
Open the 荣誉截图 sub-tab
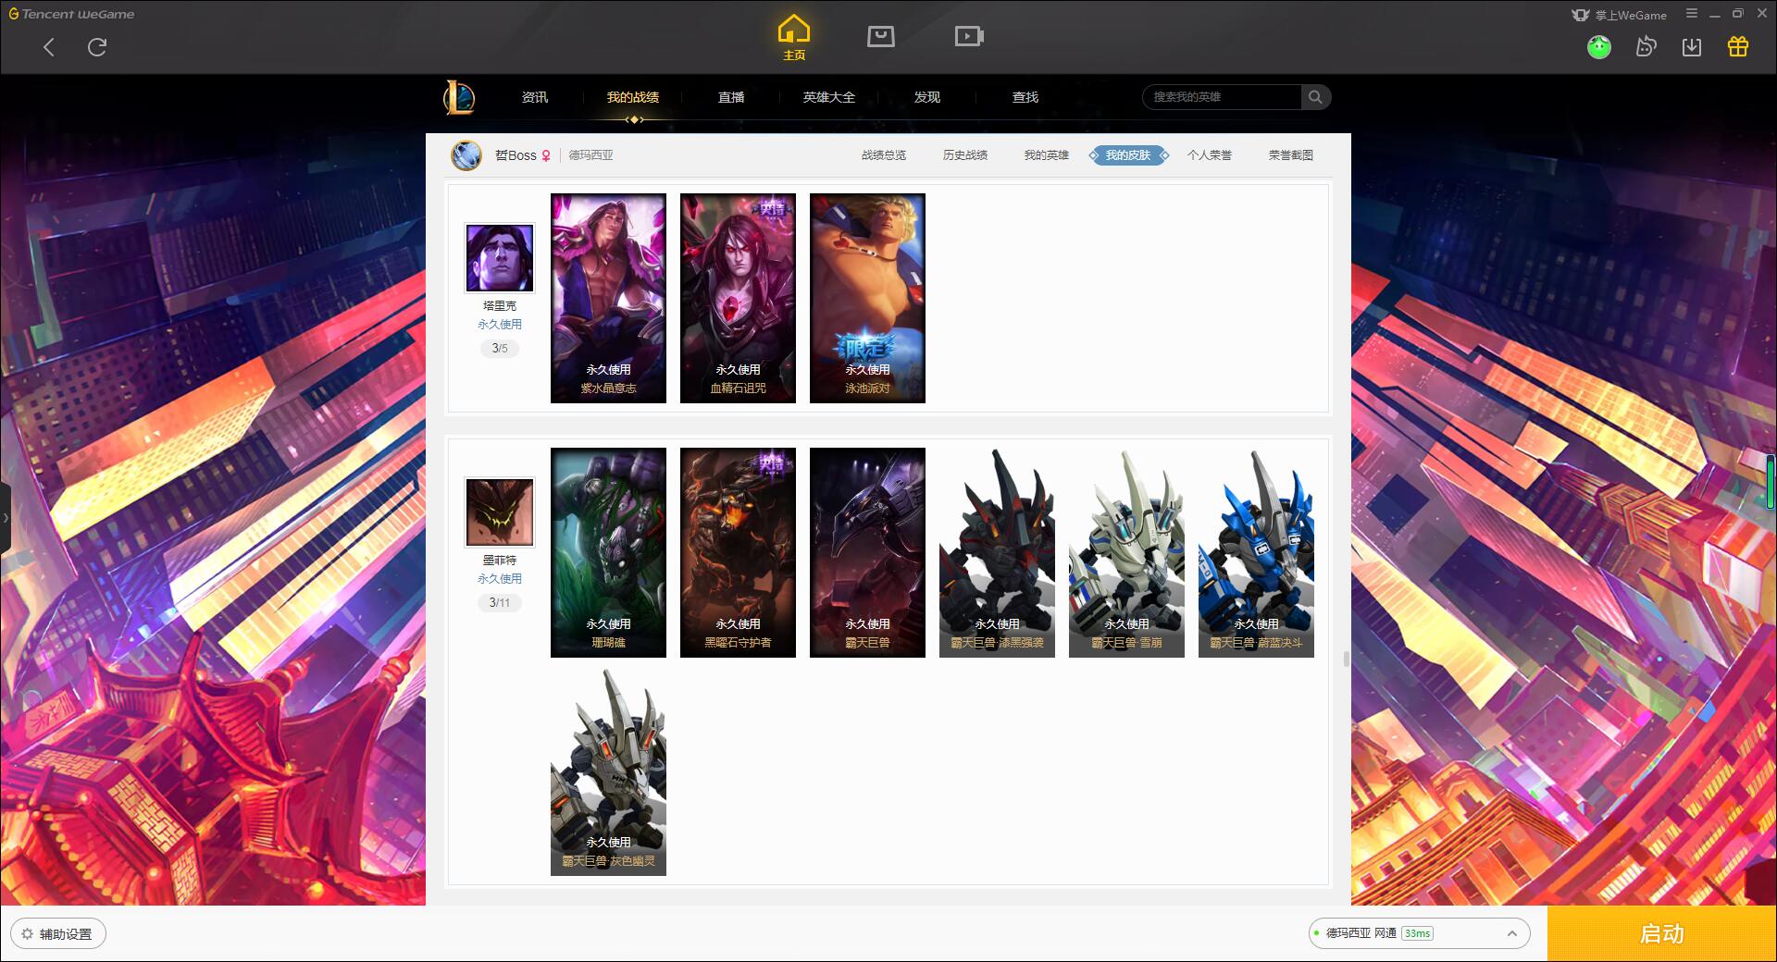click(x=1291, y=155)
